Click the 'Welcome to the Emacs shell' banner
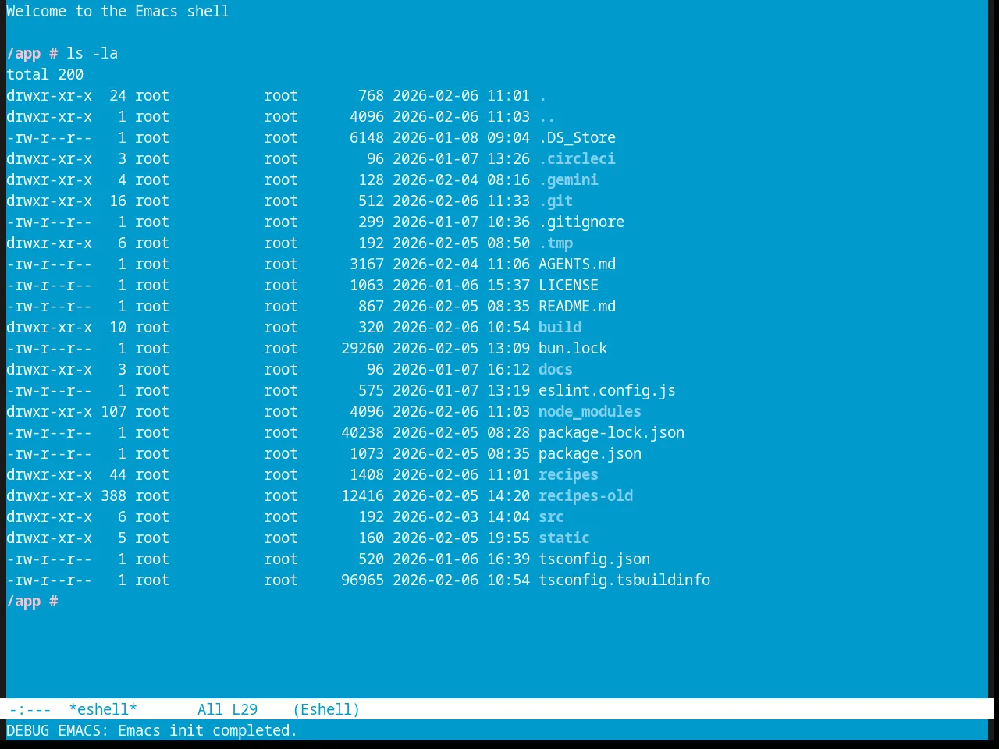The height and width of the screenshot is (749, 999). click(x=118, y=11)
